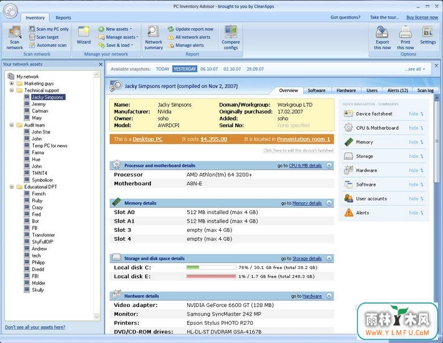Hide the Alerts summary
Screen dimensions: 443x343
click(416, 213)
